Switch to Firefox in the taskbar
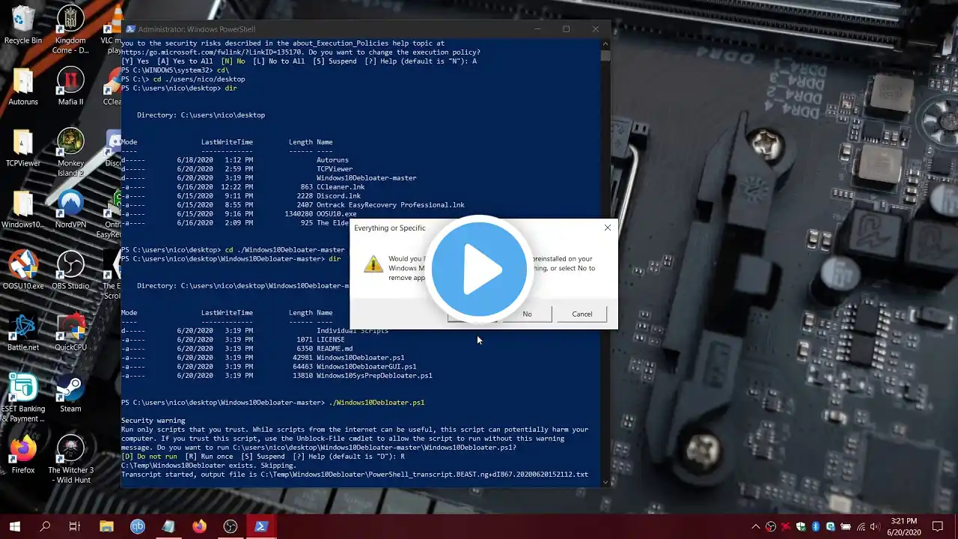This screenshot has height=539, width=958. tap(199, 526)
